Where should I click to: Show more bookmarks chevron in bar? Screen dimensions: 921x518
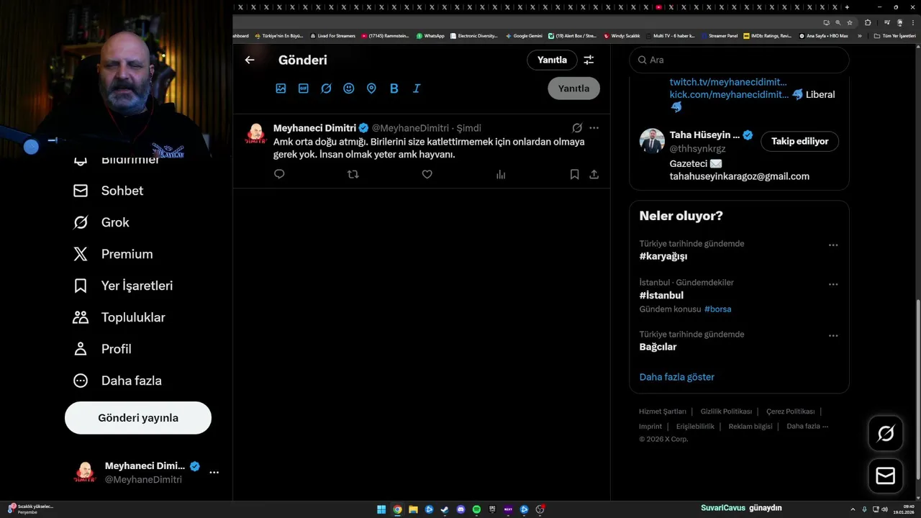tap(859, 36)
